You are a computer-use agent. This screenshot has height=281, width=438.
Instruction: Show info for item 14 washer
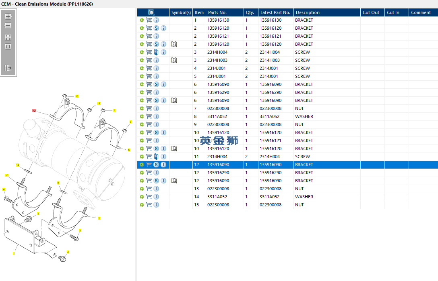click(x=157, y=197)
